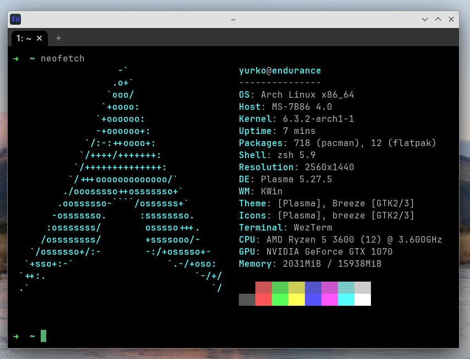Click the dark gray color block

247,300
